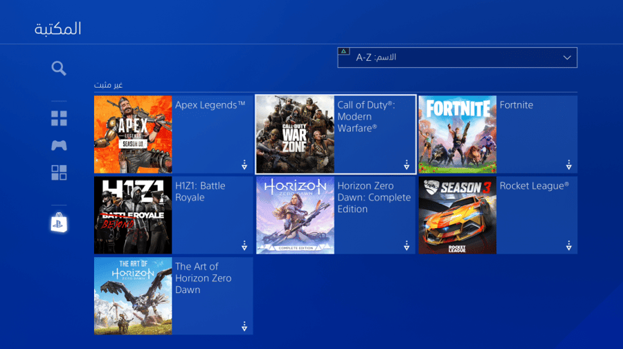The height and width of the screenshot is (349, 623).
Task: Click the Call of Duty®: Modern Warfare® title
Action: click(366, 117)
